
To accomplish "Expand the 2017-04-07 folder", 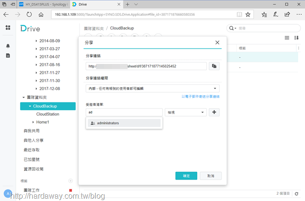I will [x=36, y=57].
